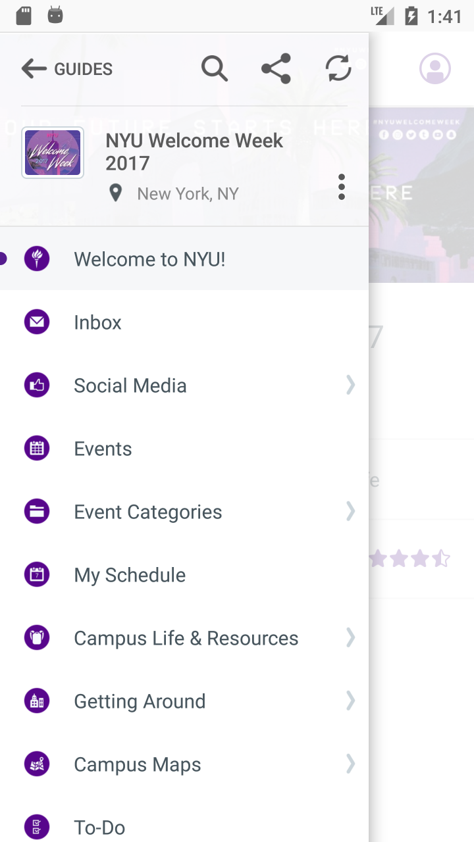This screenshot has height=842, width=474.
Task: Open Campus Life & Resources item
Action: pos(184,637)
